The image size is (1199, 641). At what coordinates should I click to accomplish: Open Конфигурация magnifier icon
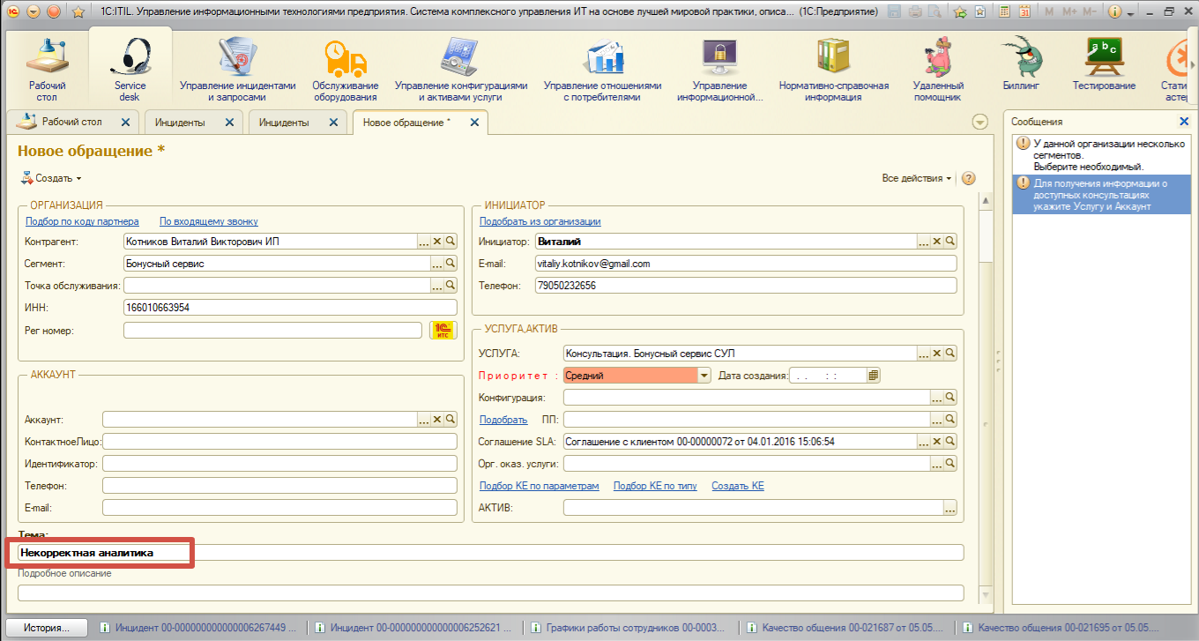(950, 398)
